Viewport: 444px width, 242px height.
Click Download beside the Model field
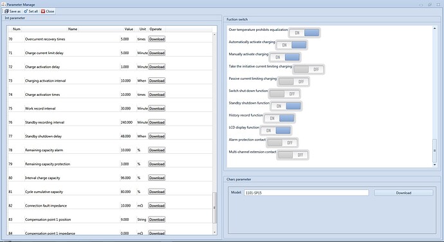(403, 192)
